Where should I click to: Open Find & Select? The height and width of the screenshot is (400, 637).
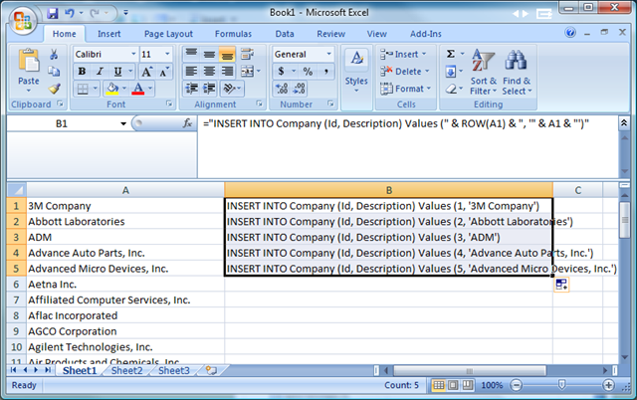coord(517,72)
